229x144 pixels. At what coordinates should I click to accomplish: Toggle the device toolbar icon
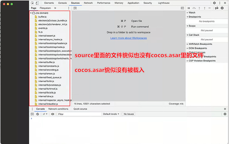[37, 3]
